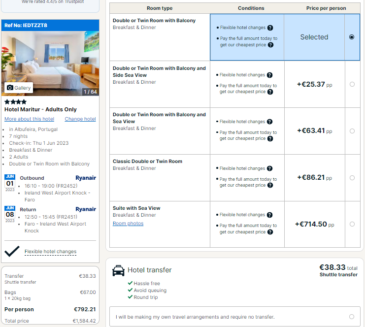Click 'Ref No: IEDTZZT8' header
365x327 pixels.
point(50,26)
